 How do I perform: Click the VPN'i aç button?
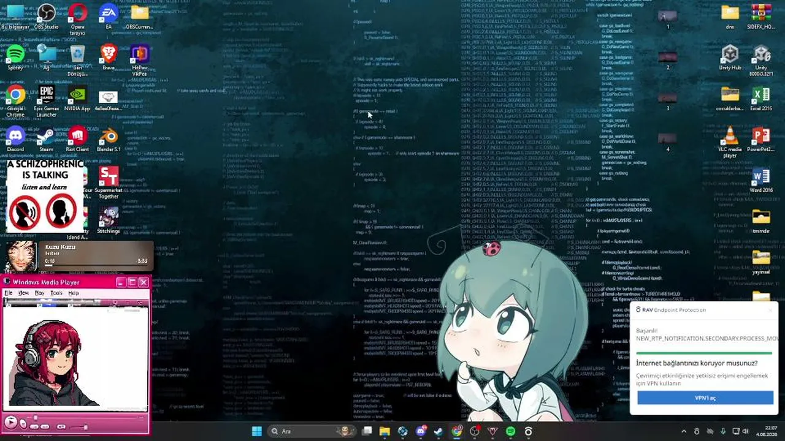coord(705,398)
